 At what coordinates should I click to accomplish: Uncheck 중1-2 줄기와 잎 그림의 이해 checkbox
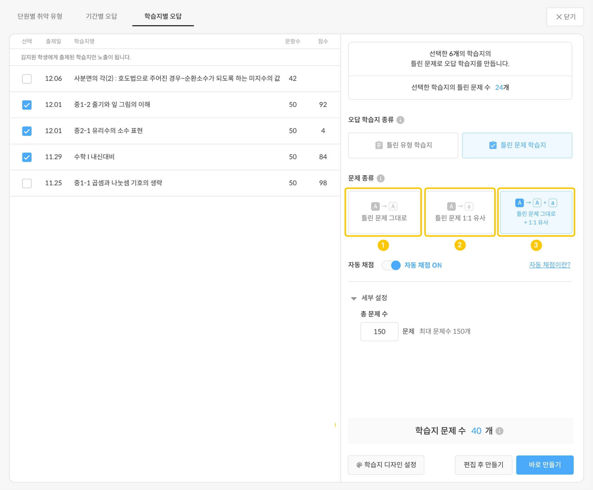click(27, 105)
